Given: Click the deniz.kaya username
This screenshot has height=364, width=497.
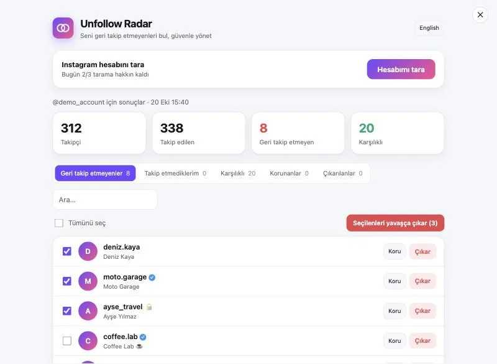Looking at the screenshot, I should pos(121,247).
